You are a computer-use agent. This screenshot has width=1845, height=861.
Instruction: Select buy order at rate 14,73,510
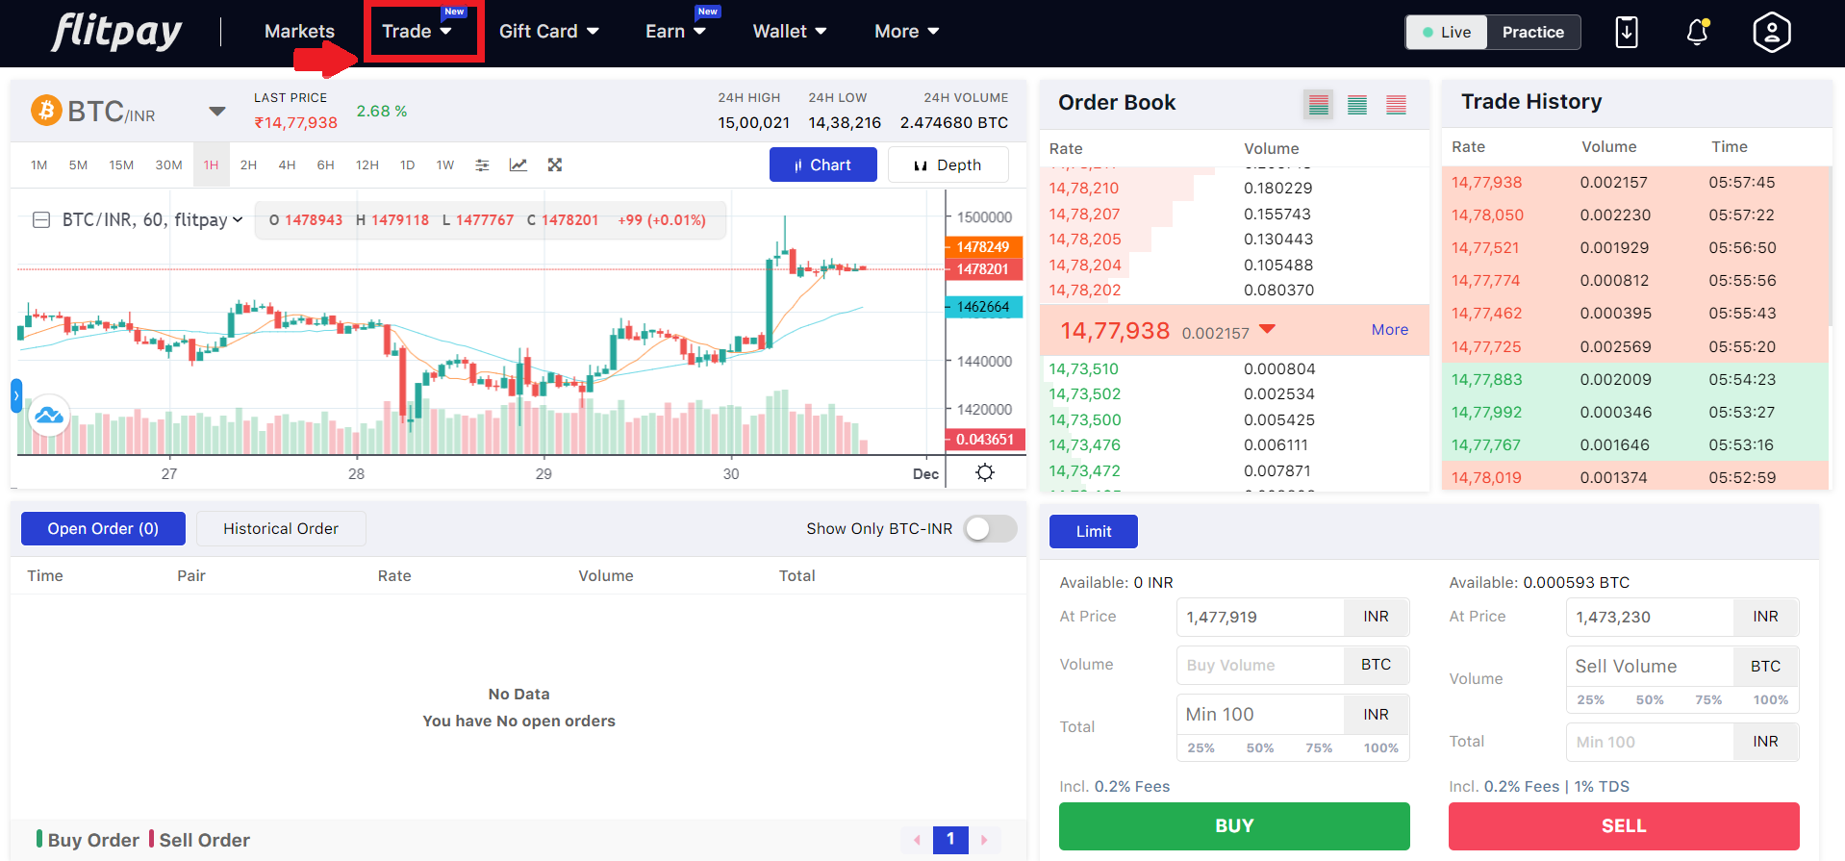(1234, 368)
